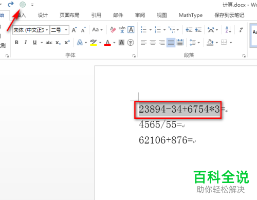Toggle superscript formatting
This screenshot has height=200, width=257.
(x=67, y=42)
